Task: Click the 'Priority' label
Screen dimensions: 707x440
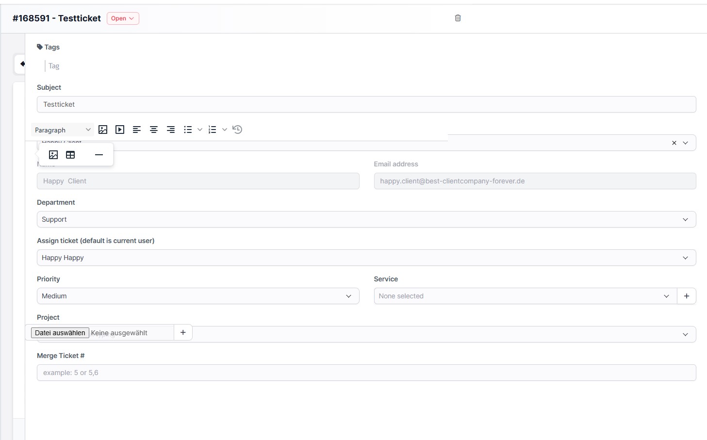Action: [49, 279]
